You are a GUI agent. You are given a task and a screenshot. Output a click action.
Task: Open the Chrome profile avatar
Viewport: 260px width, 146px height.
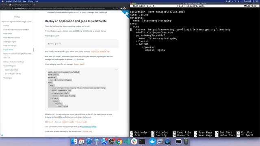pos(124,8)
